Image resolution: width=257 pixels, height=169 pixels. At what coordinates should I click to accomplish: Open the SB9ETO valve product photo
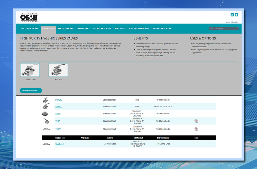pyautogui.click(x=46, y=106)
